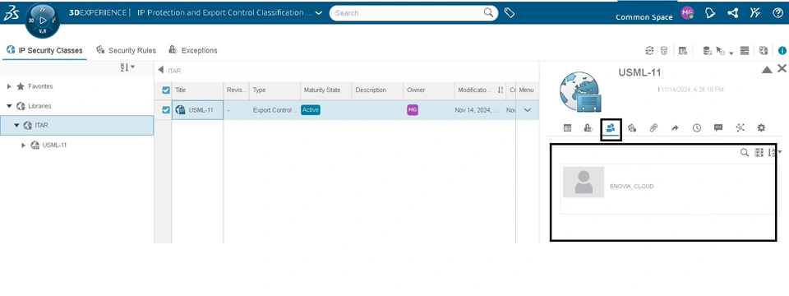Select USML-11 in the library tree
This screenshot has width=789, height=296.
click(54, 145)
